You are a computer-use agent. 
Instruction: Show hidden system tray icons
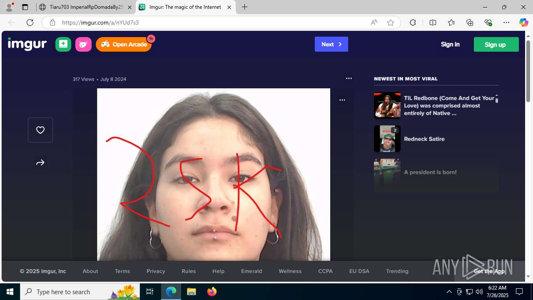(449, 292)
